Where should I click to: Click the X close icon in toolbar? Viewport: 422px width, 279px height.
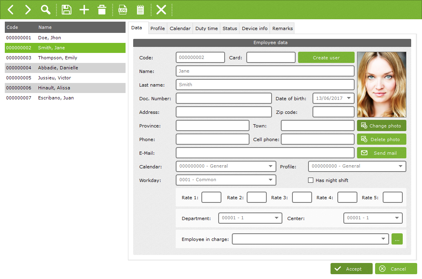click(x=161, y=10)
